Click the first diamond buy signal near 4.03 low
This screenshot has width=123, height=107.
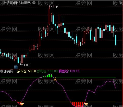22,104
